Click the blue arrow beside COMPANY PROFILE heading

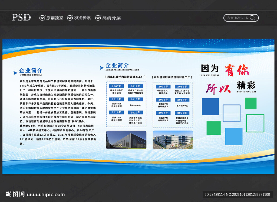click(15, 73)
